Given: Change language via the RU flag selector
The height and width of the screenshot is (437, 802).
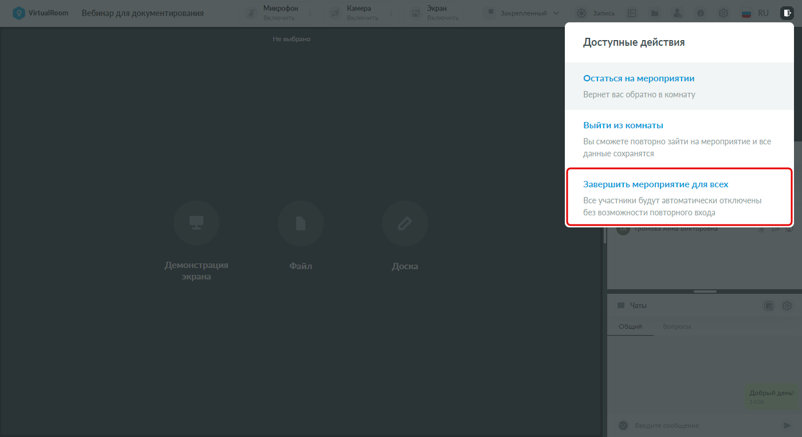Looking at the screenshot, I should (755, 13).
